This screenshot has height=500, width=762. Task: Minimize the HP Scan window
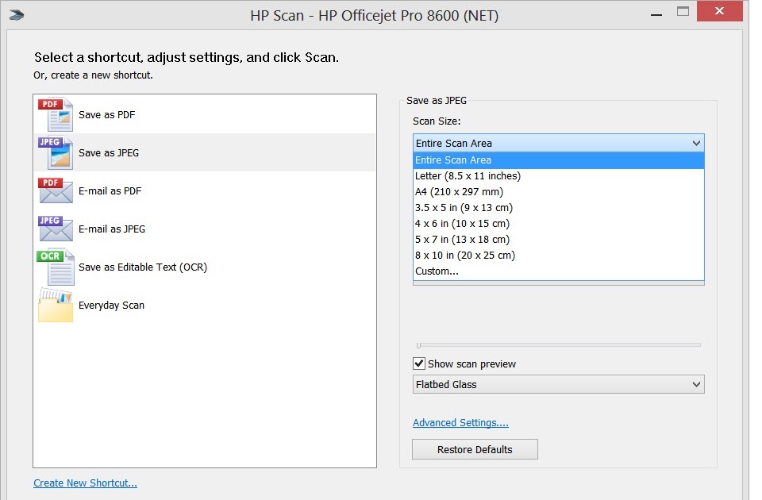pos(656,15)
